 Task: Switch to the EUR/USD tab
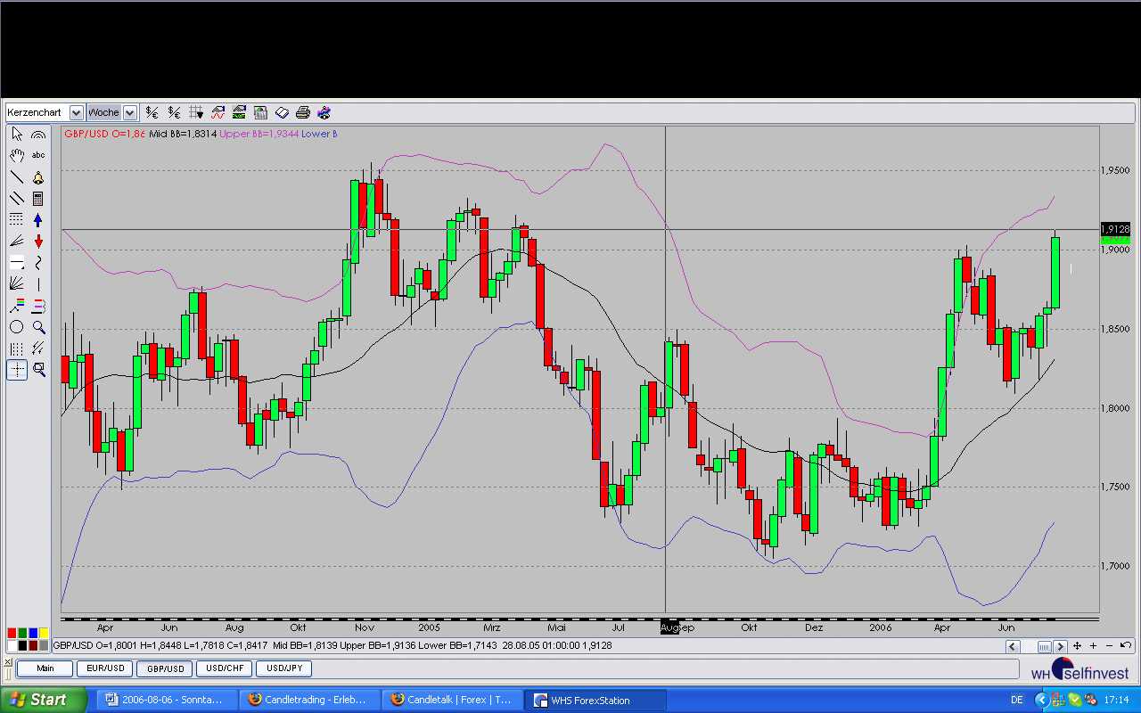coord(105,668)
